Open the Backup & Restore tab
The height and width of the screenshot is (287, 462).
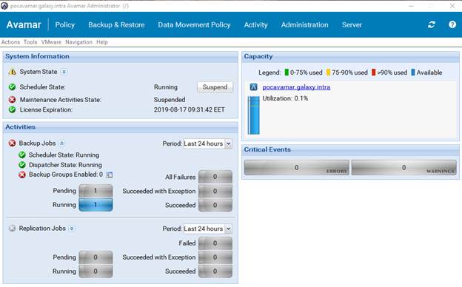116,24
